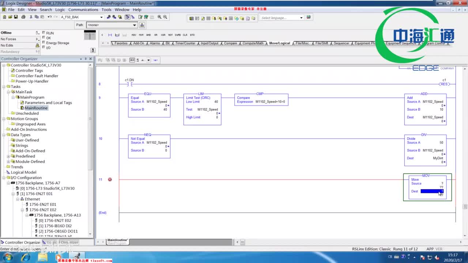The image size is (468, 263).
Task: Click the Verify Controller icon
Action: pos(146,17)
